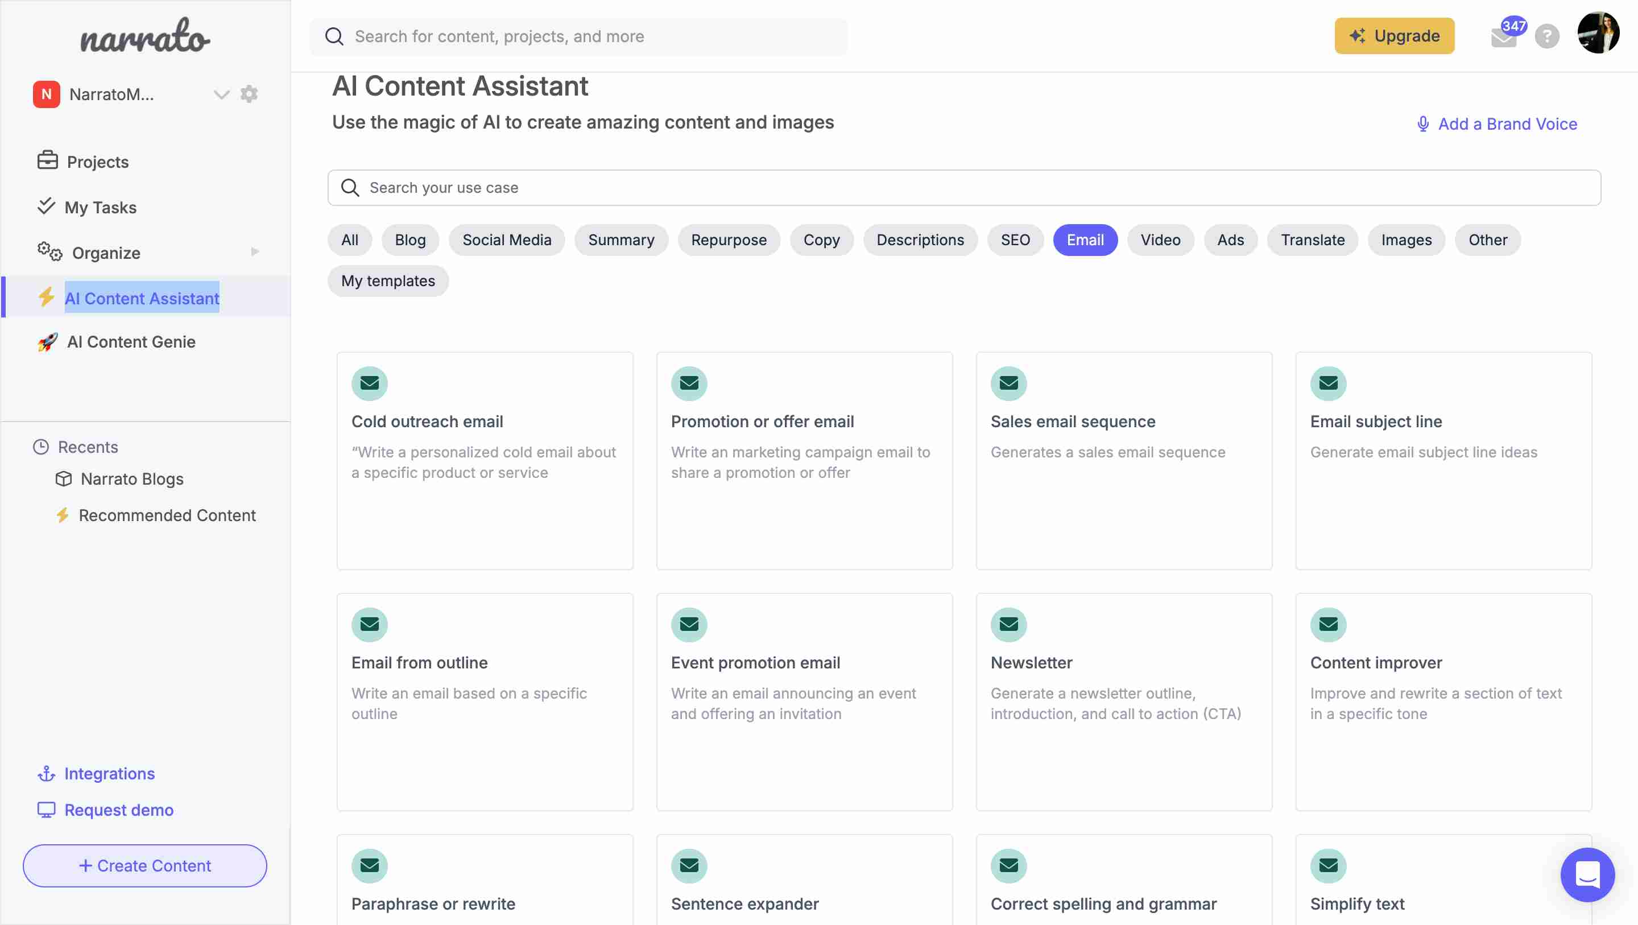The image size is (1638, 925).
Task: Open the Event promotion email template title
Action: tap(755, 662)
